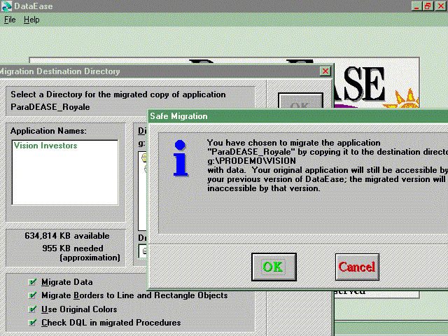
Task: Click the Safe Migration title bar
Action: tap(297, 116)
